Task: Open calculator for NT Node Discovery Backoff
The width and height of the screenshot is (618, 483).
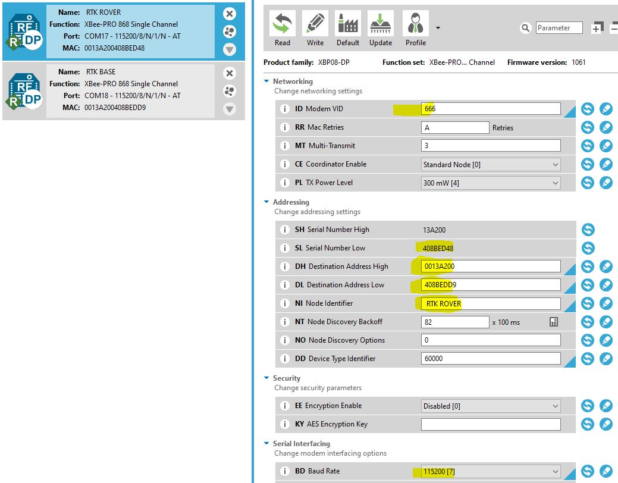Action: tap(553, 322)
